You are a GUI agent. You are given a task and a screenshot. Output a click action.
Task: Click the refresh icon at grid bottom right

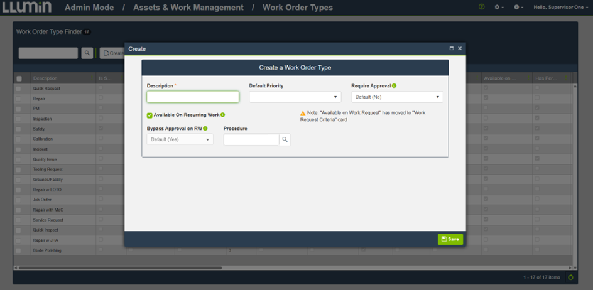click(x=570, y=277)
